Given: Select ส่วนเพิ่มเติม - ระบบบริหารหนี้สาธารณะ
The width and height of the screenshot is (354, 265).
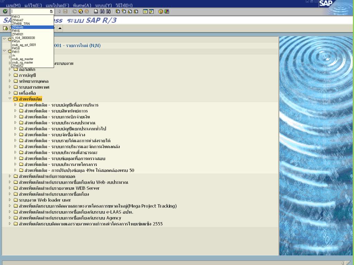Looking at the screenshot, I should click(61, 153).
